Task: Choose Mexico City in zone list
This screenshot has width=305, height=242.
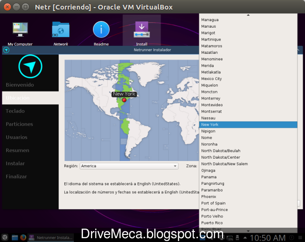Action: (x=248, y=79)
